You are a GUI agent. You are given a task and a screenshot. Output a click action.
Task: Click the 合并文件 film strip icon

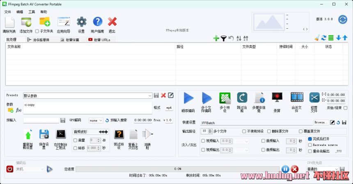point(297,98)
